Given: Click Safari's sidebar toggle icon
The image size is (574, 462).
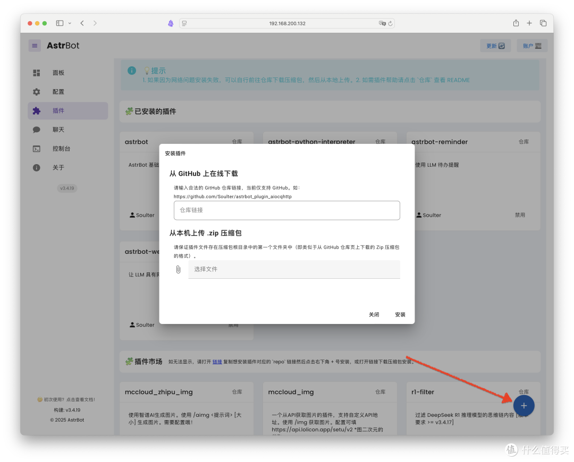Looking at the screenshot, I should point(60,23).
